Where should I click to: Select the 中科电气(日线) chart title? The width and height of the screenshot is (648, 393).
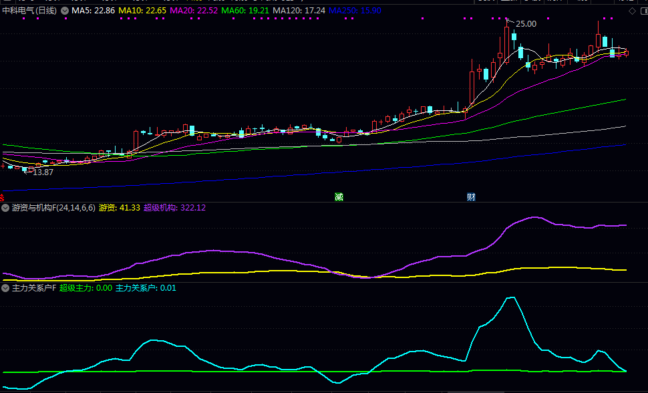click(29, 11)
